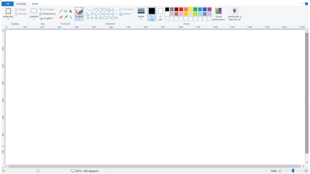The width and height of the screenshot is (310, 174).
Task: Click the Ecsetek brush icon
Action: pyautogui.click(x=79, y=11)
